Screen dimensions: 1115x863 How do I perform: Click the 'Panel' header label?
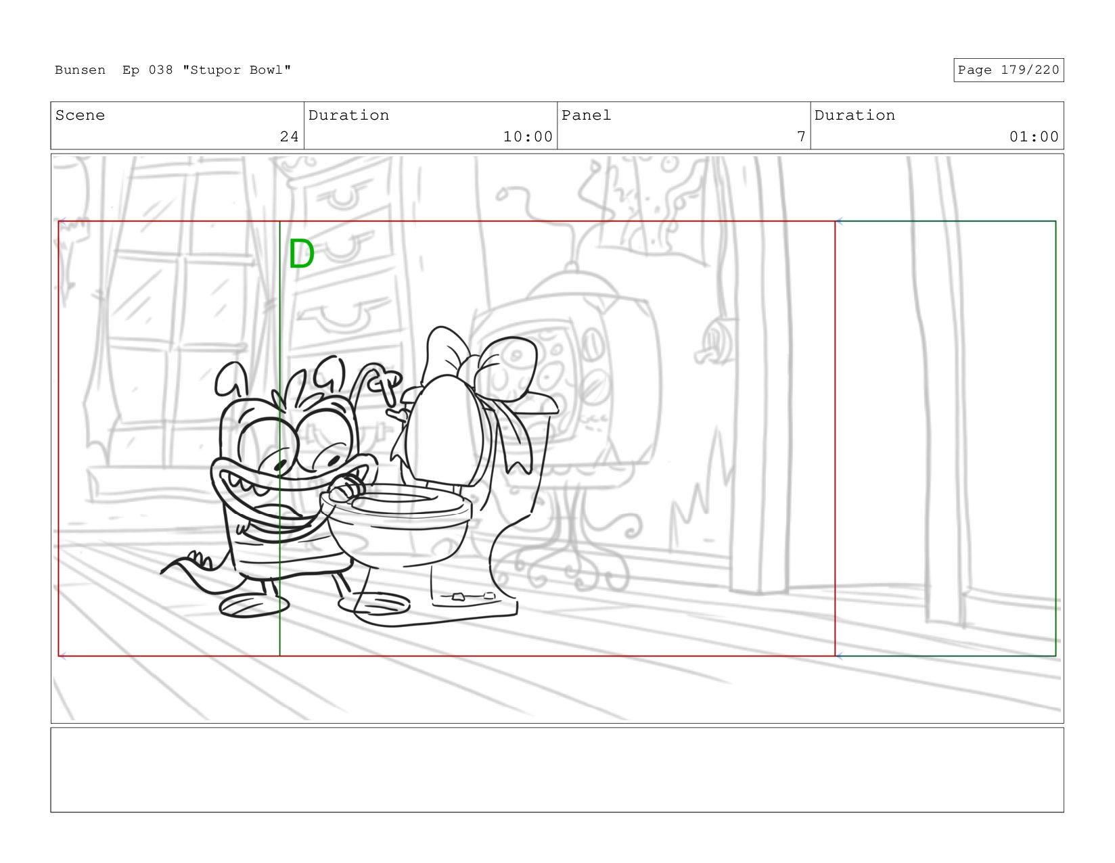click(x=586, y=115)
